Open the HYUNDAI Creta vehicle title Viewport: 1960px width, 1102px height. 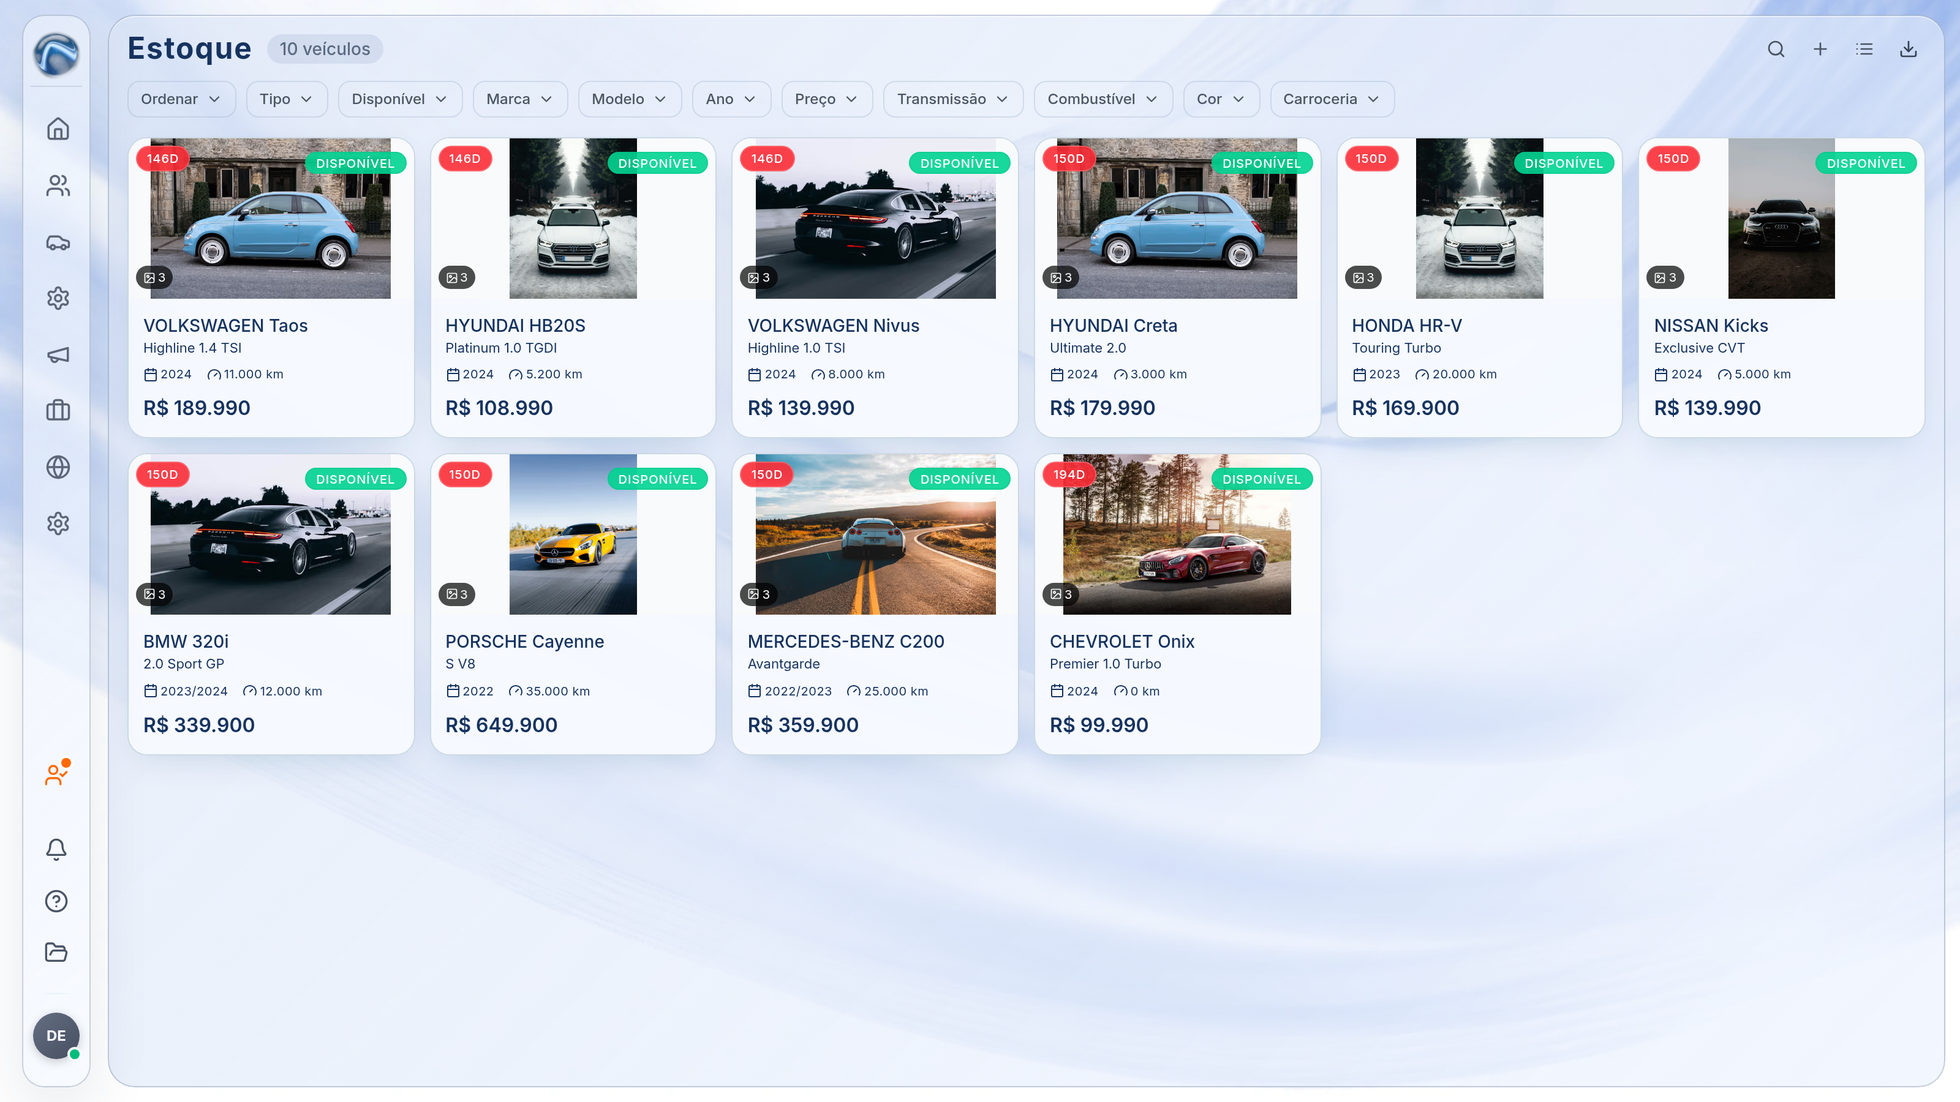pos(1113,326)
